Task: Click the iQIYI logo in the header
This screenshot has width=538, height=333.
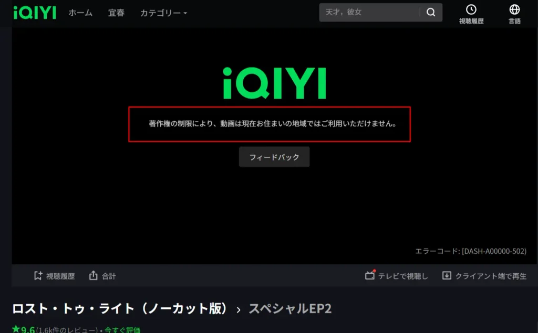Action: click(x=35, y=13)
